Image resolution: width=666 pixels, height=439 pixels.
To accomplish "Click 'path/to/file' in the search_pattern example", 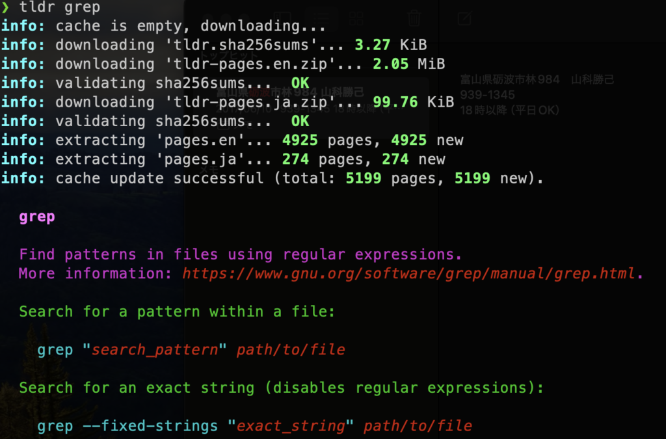I will coord(291,350).
